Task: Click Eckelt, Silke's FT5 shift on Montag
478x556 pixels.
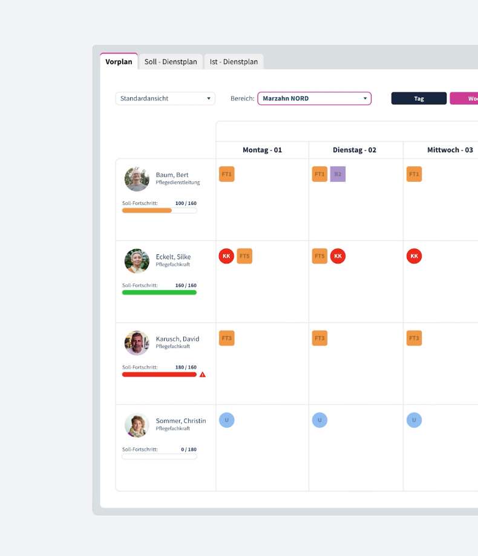Action: click(244, 256)
